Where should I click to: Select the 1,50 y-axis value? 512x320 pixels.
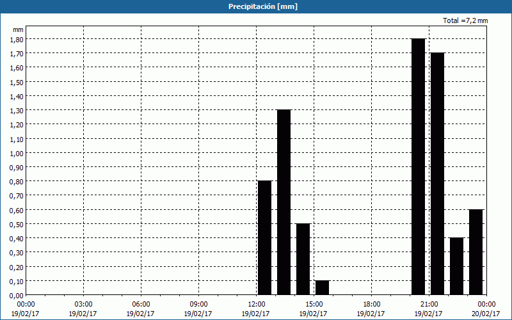tap(17, 83)
